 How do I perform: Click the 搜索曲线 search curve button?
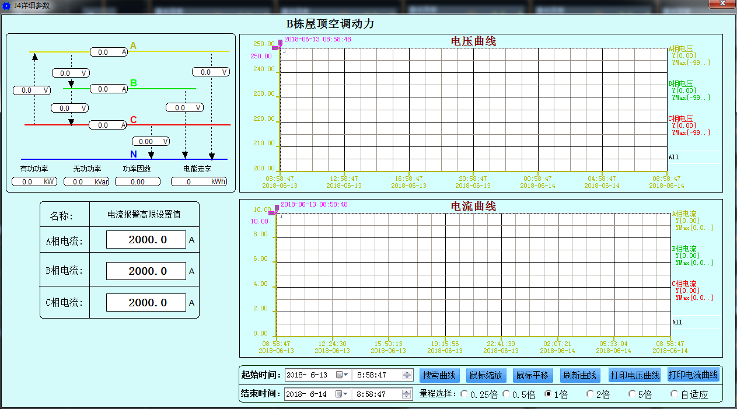(x=439, y=375)
